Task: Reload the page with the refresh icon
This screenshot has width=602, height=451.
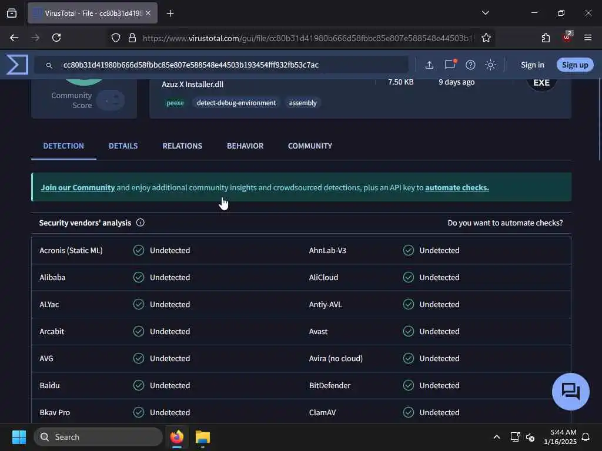Action: pyautogui.click(x=56, y=38)
